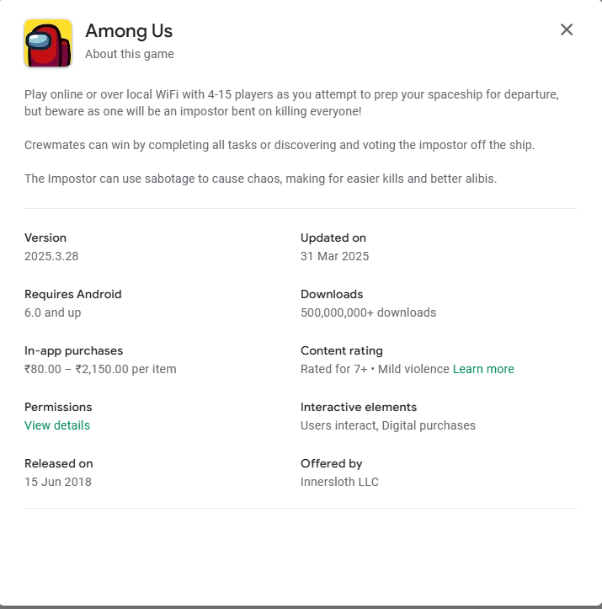Click the 500,000,000+ downloads value
The image size is (602, 609).
pyautogui.click(x=368, y=313)
